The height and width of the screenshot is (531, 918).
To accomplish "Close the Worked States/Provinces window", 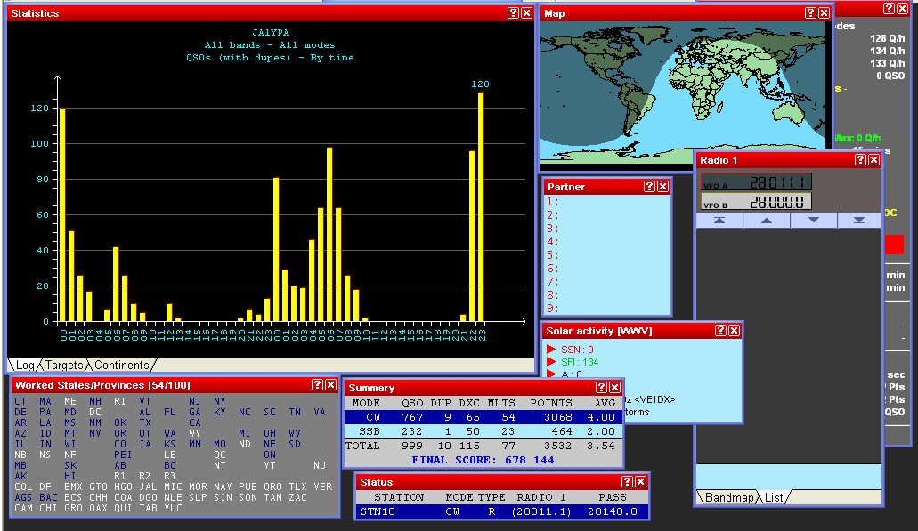I will point(331,385).
